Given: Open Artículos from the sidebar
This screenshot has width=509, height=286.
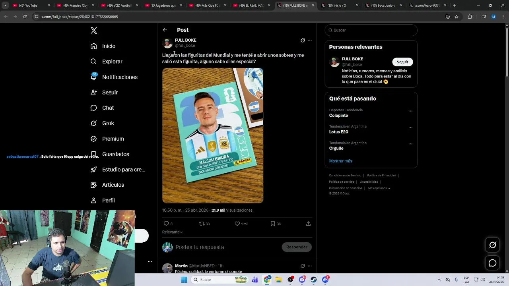Looking at the screenshot, I should click(x=107, y=185).
